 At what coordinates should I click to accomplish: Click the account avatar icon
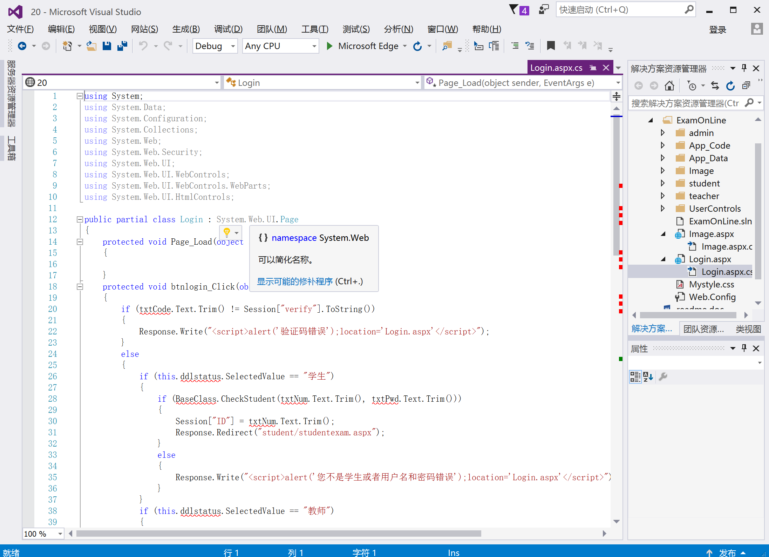pos(757,29)
